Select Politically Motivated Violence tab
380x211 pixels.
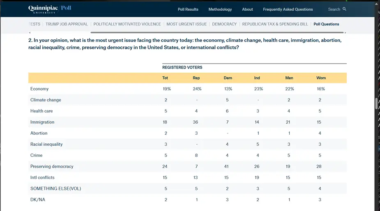127,24
